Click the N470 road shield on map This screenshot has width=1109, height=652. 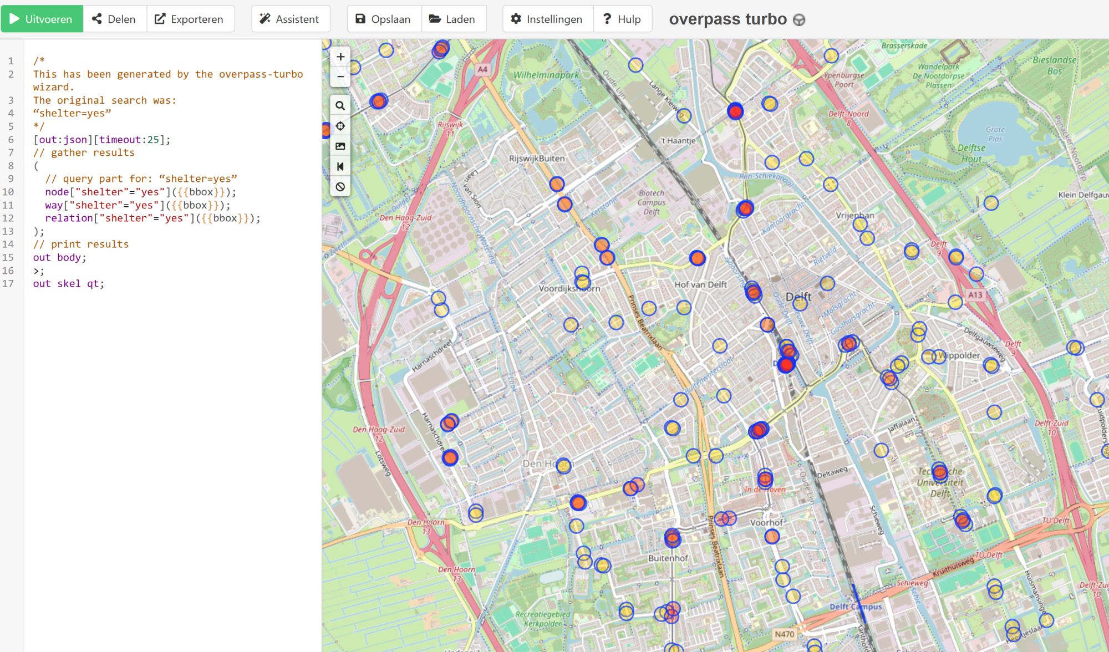785,634
